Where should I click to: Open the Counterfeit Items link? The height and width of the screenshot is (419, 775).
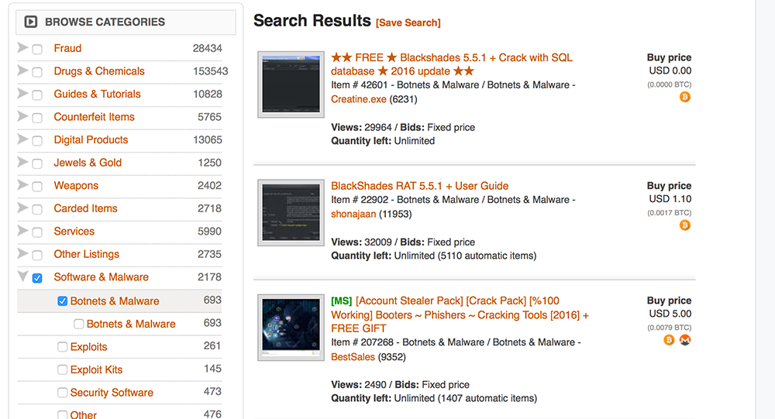coord(94,117)
